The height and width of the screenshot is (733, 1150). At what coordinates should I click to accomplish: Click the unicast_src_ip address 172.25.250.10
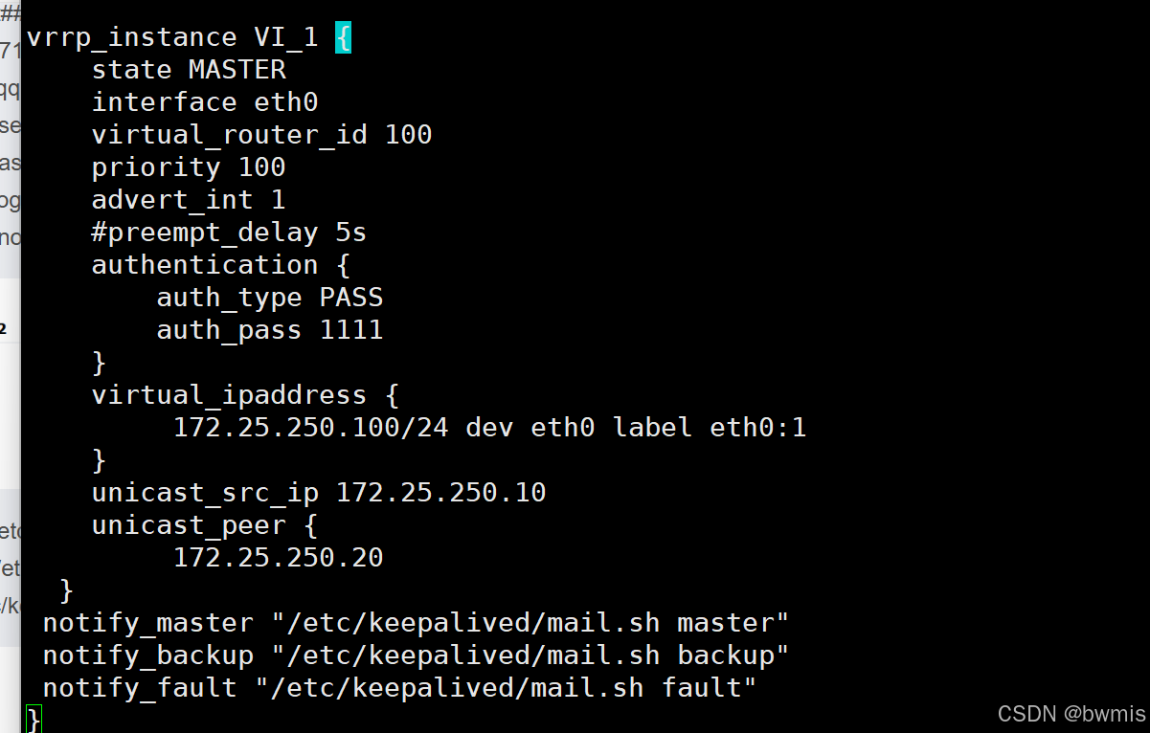440,493
